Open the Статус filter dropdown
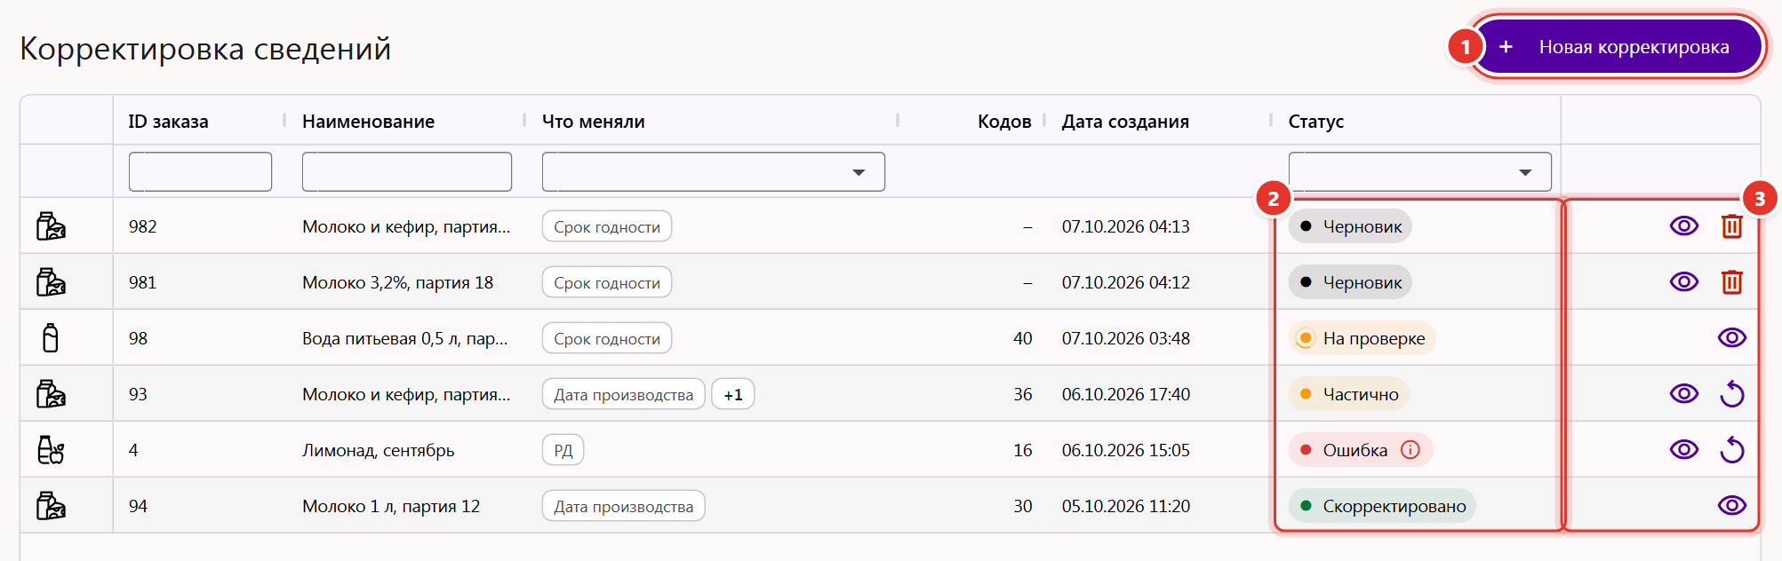Image resolution: width=1782 pixels, height=561 pixels. click(x=1420, y=171)
